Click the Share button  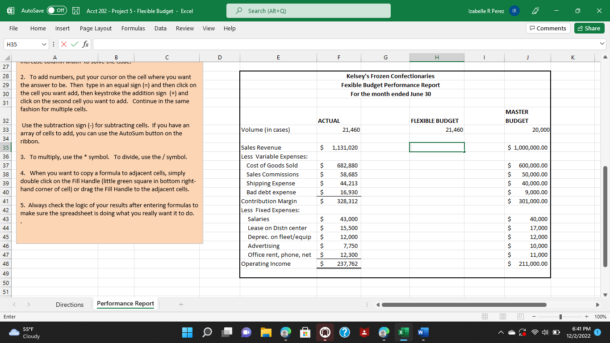589,28
